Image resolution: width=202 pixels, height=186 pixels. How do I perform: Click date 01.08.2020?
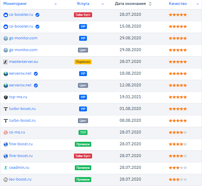[x=130, y=108]
